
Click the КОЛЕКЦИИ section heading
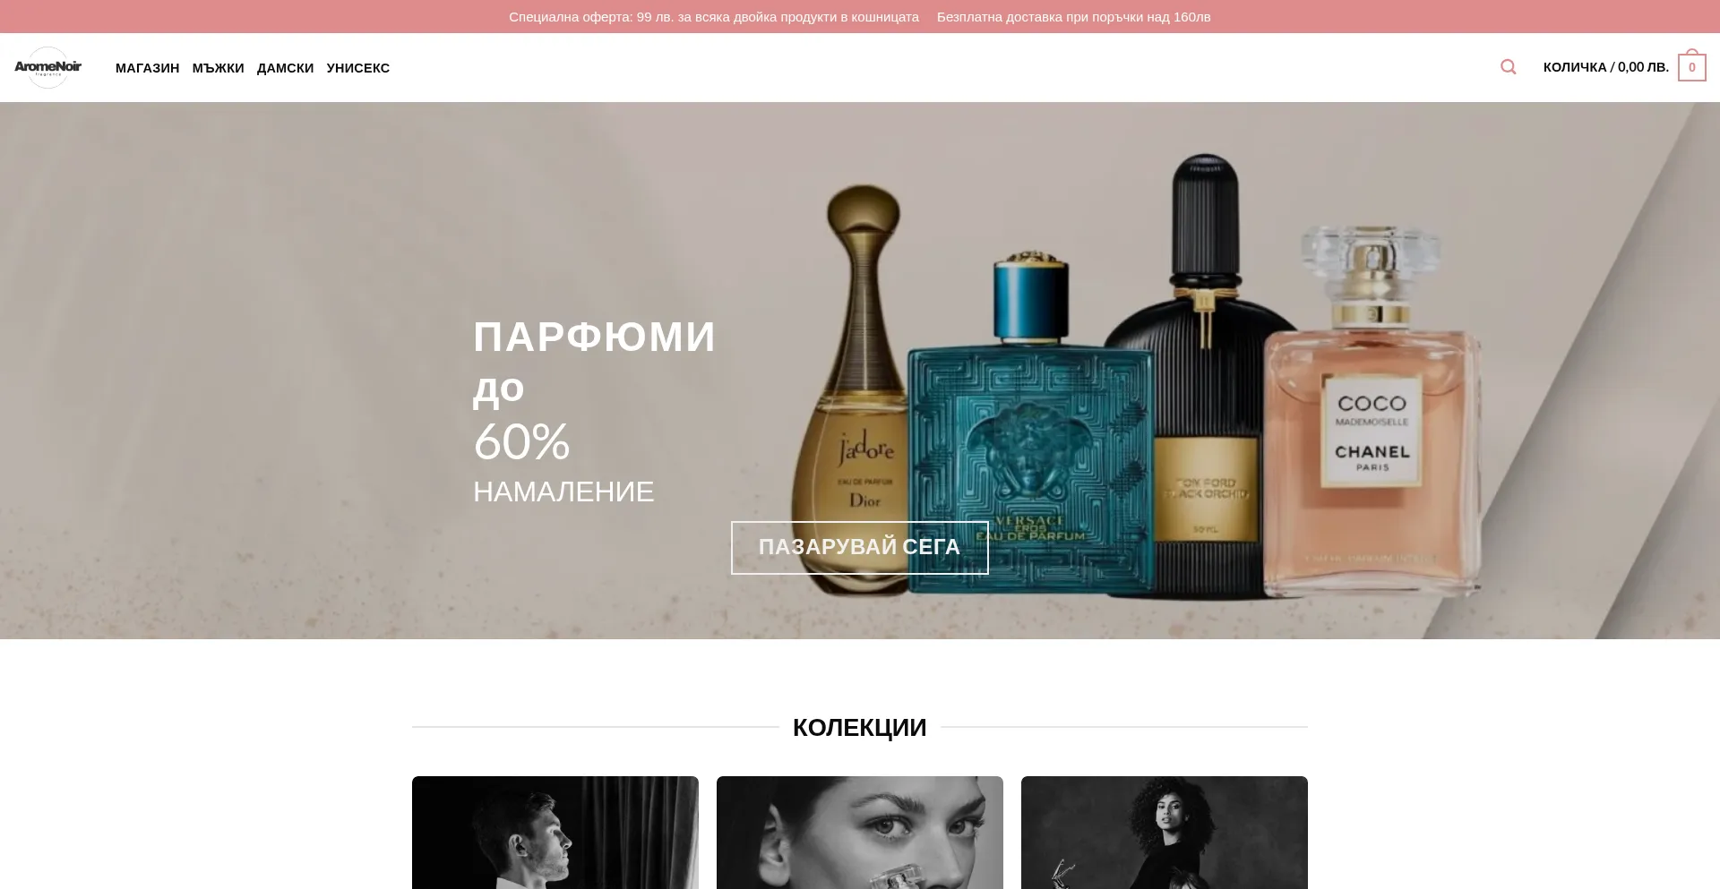point(859,727)
